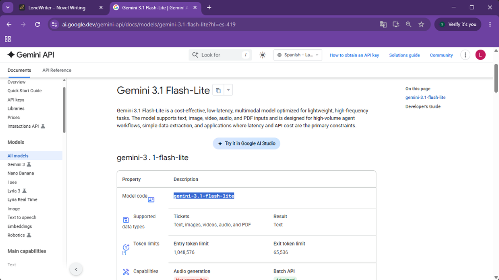Open the Solutions guide link
The height and width of the screenshot is (280, 499).
(404, 55)
